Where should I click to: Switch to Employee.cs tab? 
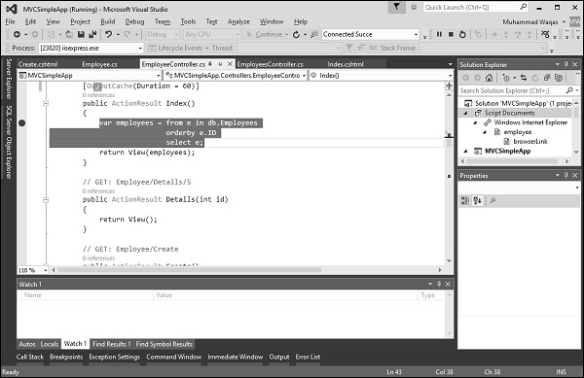point(99,64)
